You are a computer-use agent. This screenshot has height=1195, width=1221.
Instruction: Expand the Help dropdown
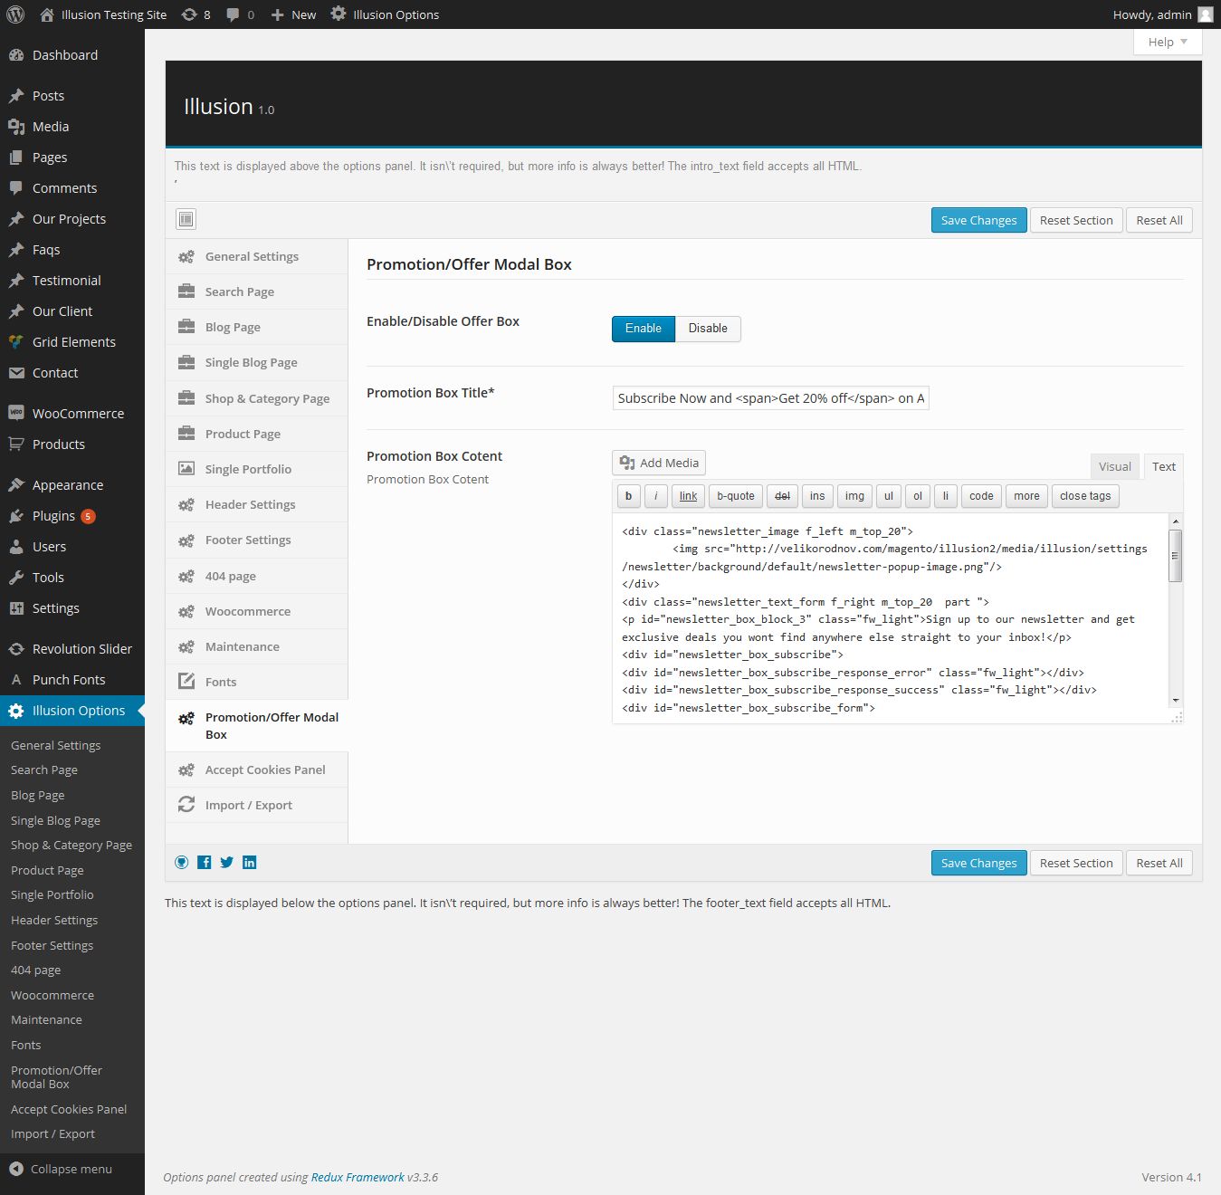click(1168, 42)
